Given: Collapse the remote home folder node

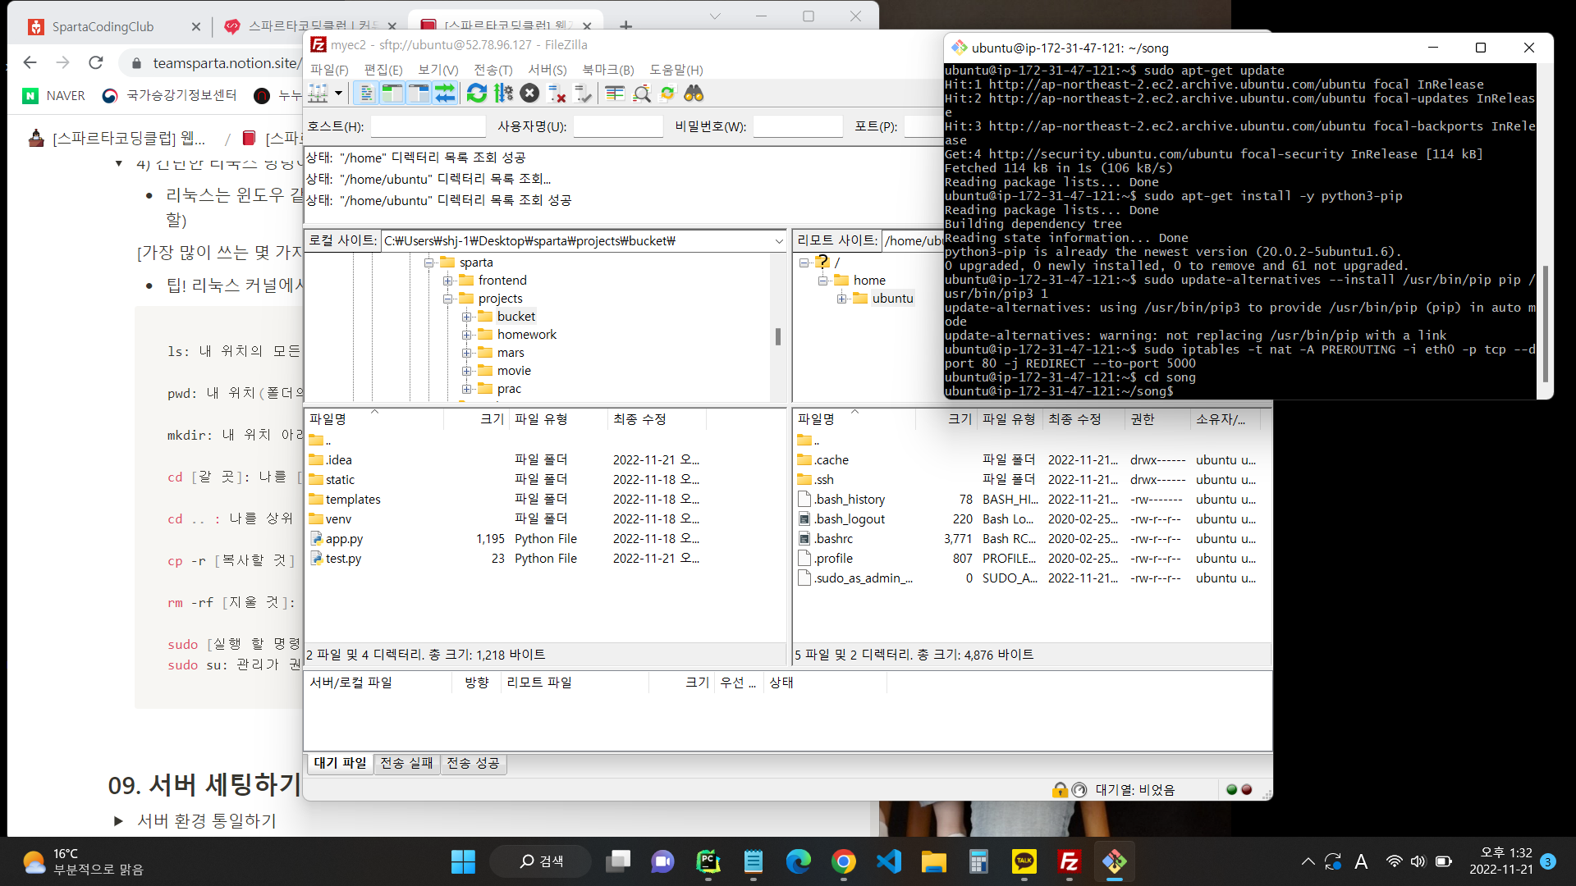Looking at the screenshot, I should click(x=822, y=281).
